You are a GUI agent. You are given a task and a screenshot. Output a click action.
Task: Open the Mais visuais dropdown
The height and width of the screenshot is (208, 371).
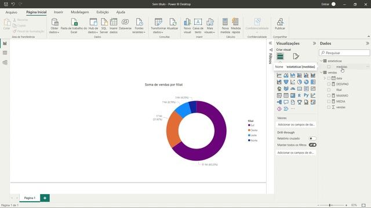click(x=210, y=30)
